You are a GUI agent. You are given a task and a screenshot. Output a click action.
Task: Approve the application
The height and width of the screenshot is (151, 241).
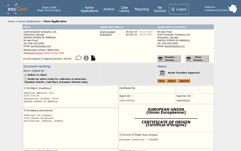184,81
